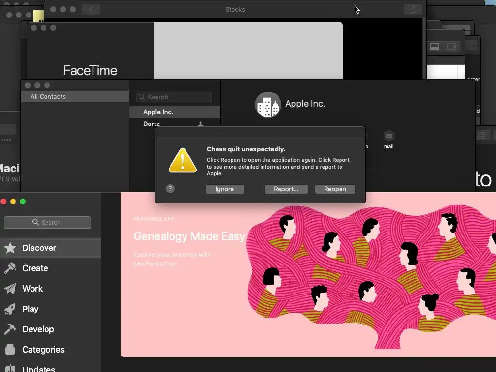Reopen the Chess application

[335, 189]
